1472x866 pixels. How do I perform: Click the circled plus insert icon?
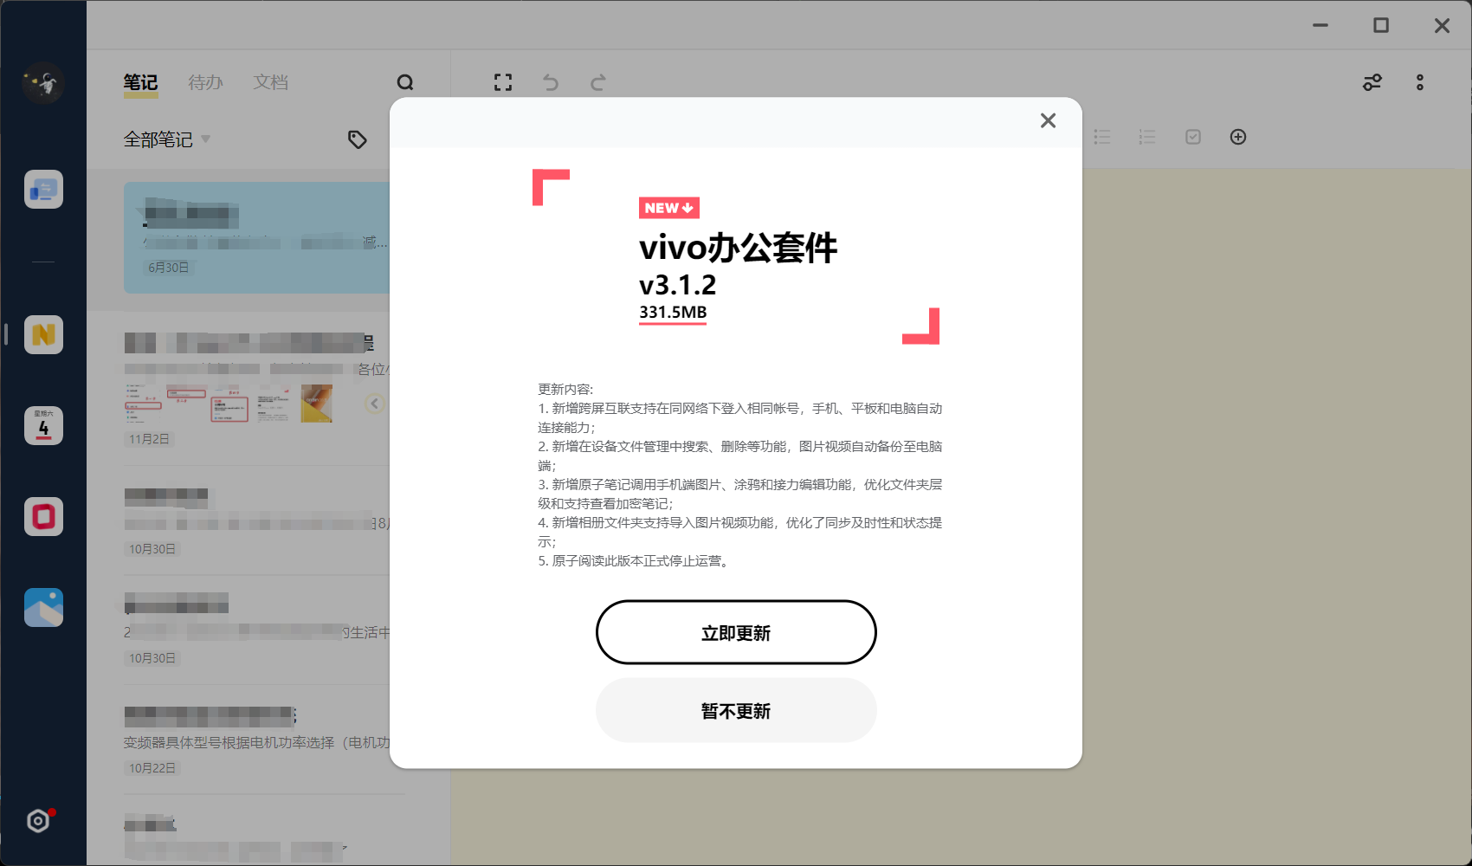pyautogui.click(x=1238, y=137)
